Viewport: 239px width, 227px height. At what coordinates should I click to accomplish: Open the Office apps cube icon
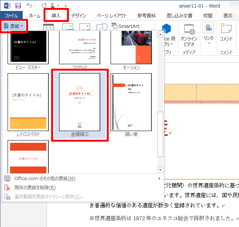coord(166,28)
